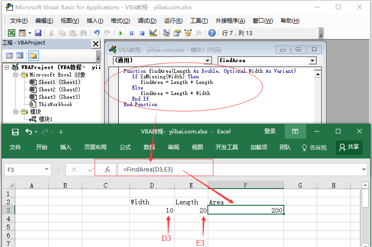Open Customize Quick Access Toolbar dropdown
Screen dimensions: 372x247
[x=61, y=132]
